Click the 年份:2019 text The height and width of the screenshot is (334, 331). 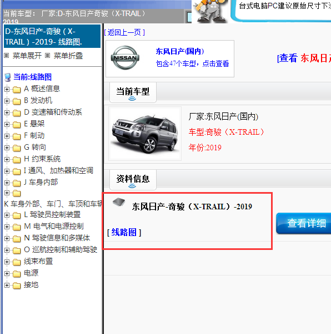point(205,148)
